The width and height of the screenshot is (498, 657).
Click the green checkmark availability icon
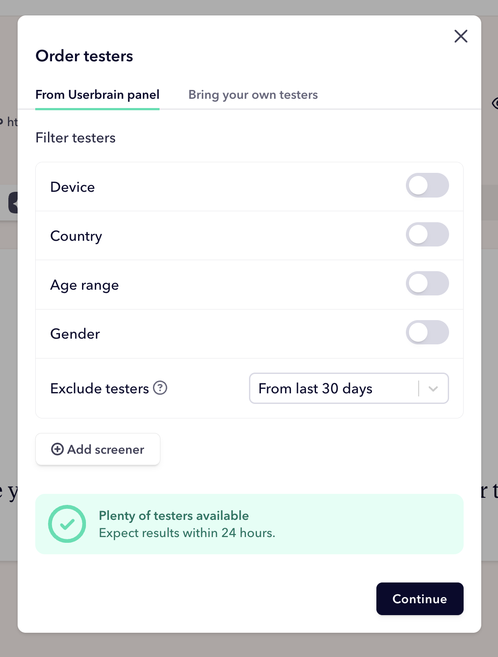[x=67, y=524]
